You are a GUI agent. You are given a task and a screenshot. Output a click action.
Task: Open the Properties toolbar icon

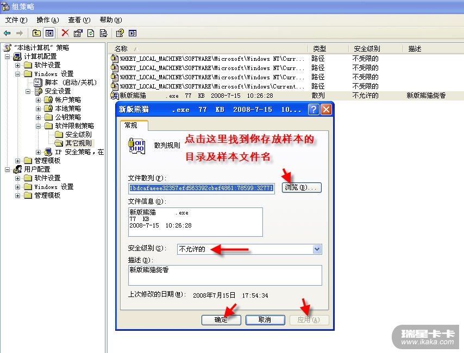point(78,33)
